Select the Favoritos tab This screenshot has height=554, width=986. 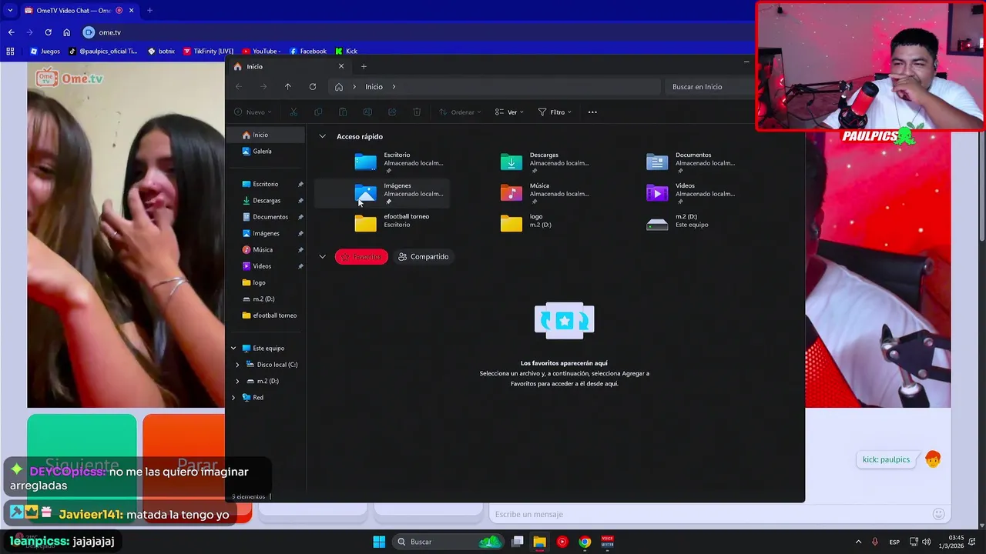(x=361, y=257)
